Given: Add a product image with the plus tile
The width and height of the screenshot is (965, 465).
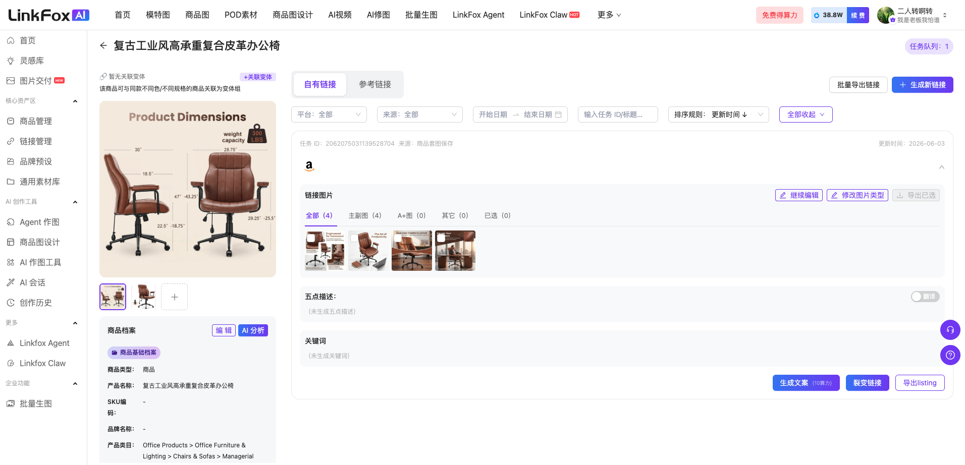Looking at the screenshot, I should pos(174,297).
